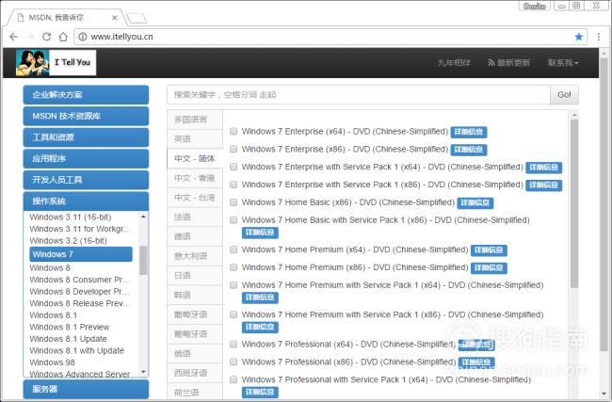612x402 pixels.
Task: Click OS list scroll up arrow
Action: [x=143, y=217]
